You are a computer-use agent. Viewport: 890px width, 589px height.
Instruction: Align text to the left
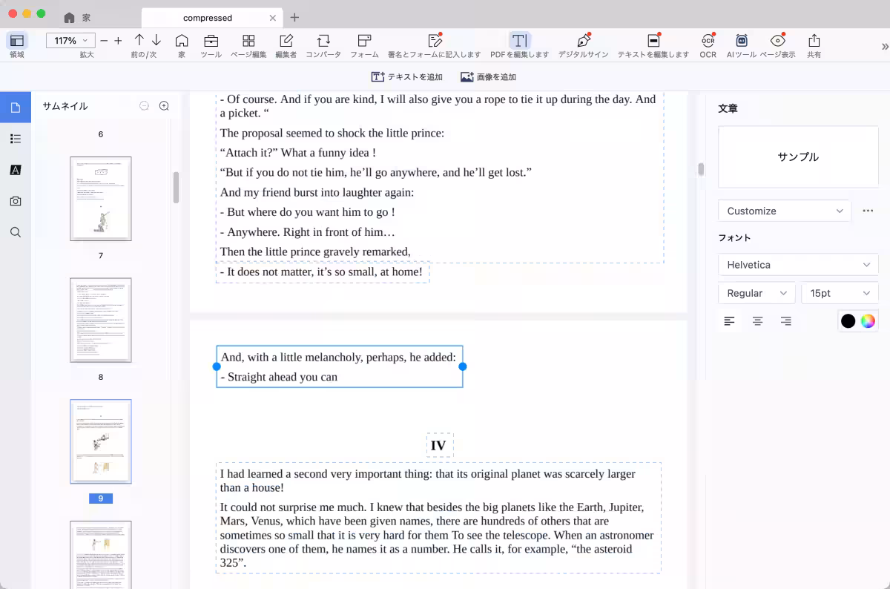[x=730, y=321]
